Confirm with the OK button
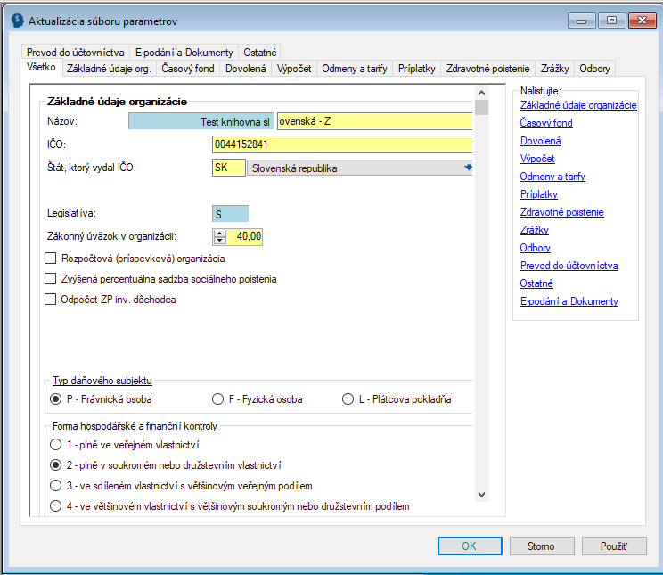 [470, 546]
